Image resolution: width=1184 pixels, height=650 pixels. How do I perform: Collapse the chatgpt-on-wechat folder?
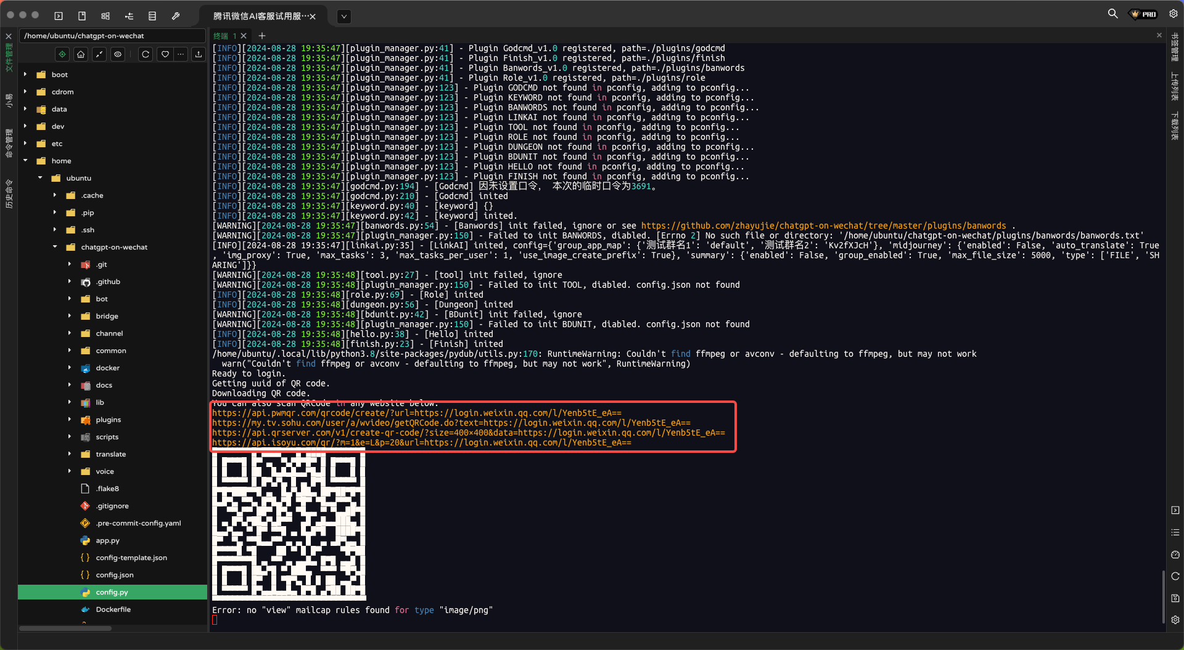(55, 247)
